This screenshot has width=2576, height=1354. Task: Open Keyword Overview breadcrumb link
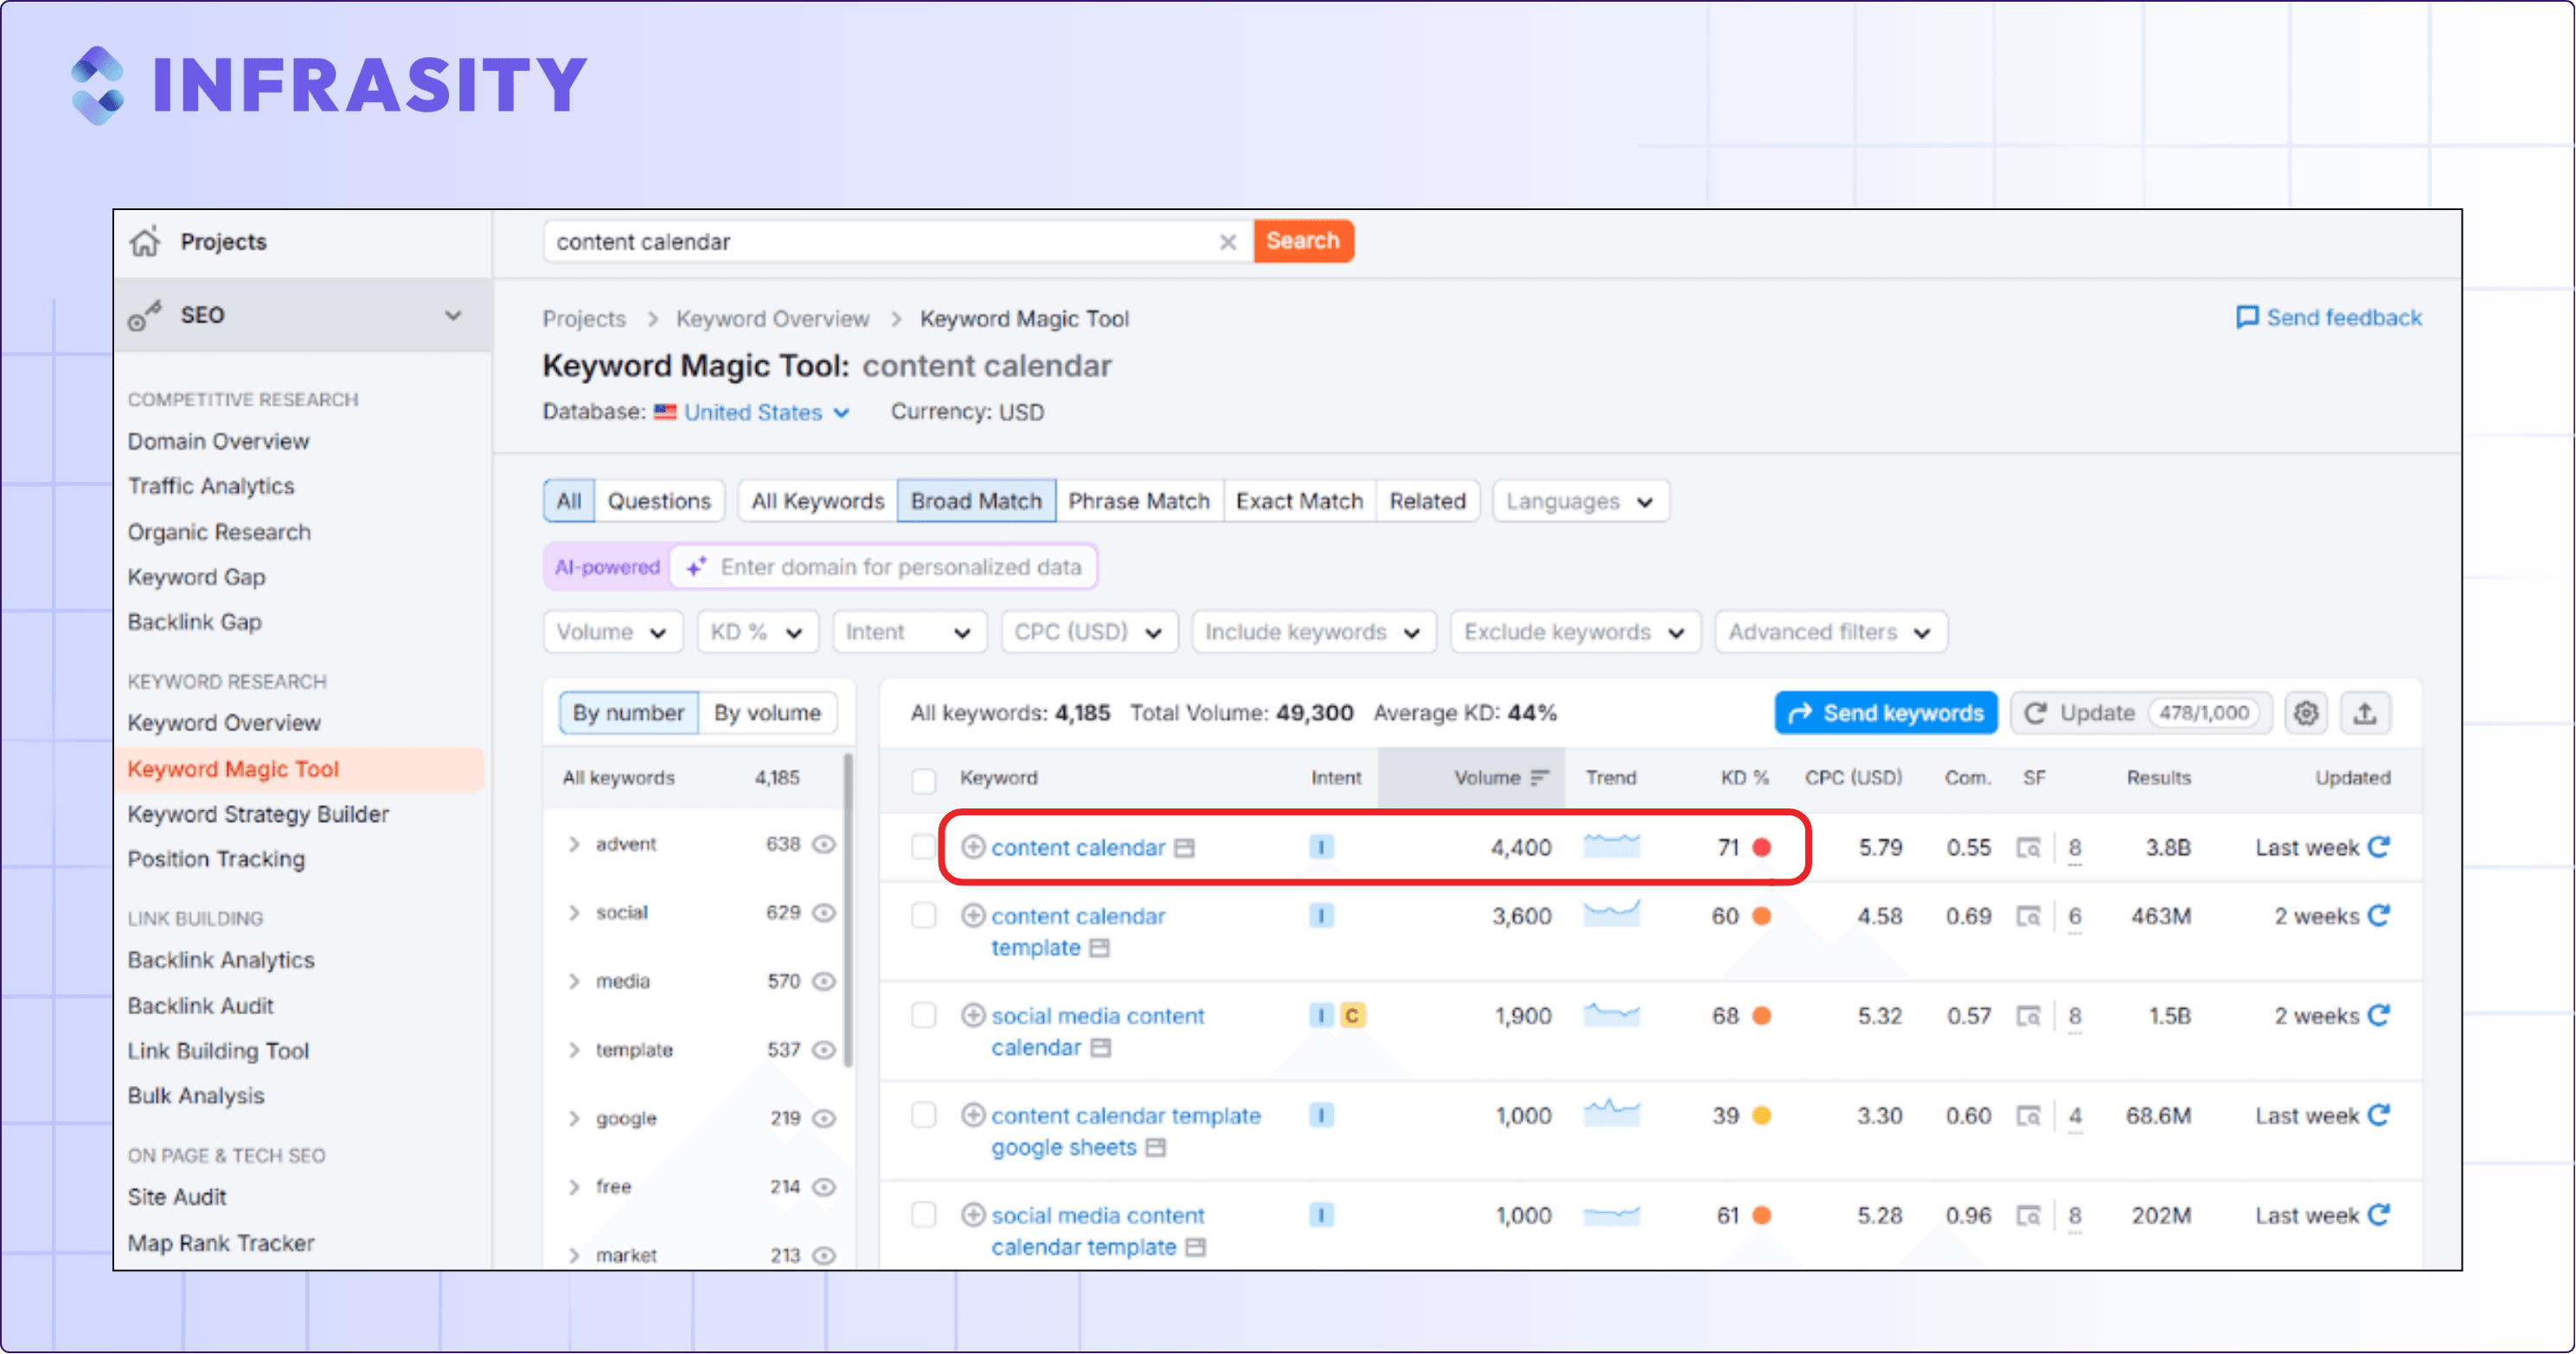(772, 319)
